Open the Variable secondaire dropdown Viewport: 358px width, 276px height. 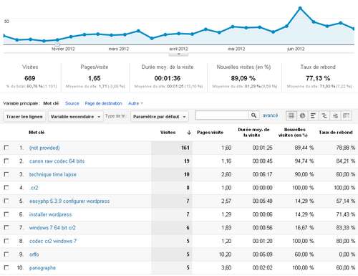coord(75,117)
